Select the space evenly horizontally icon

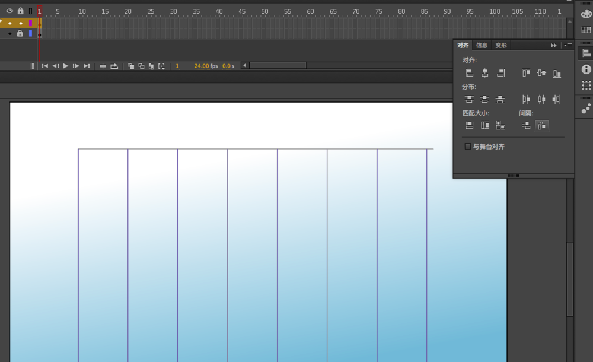tap(542, 125)
